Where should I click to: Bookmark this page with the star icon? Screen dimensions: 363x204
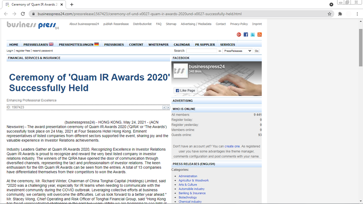pyautogui.click(x=330, y=14)
